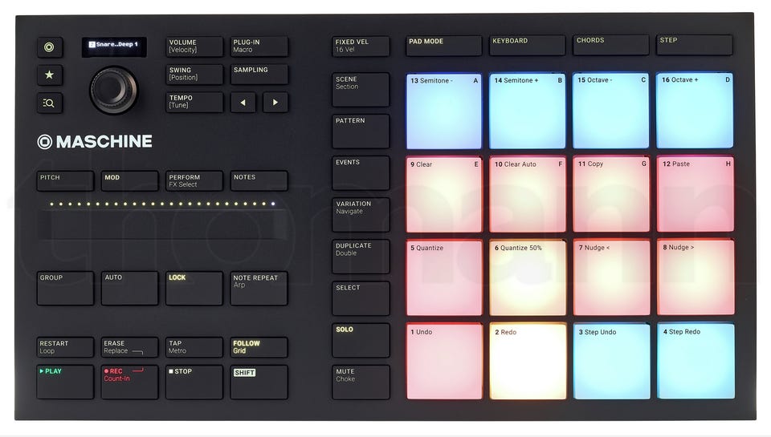This screenshot has height=437, width=771.
Task: Open the PLUG-IN Macro button
Action: pyautogui.click(x=259, y=47)
